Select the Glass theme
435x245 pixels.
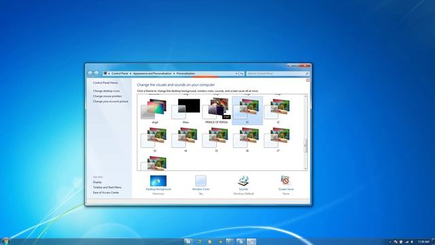[186, 110]
